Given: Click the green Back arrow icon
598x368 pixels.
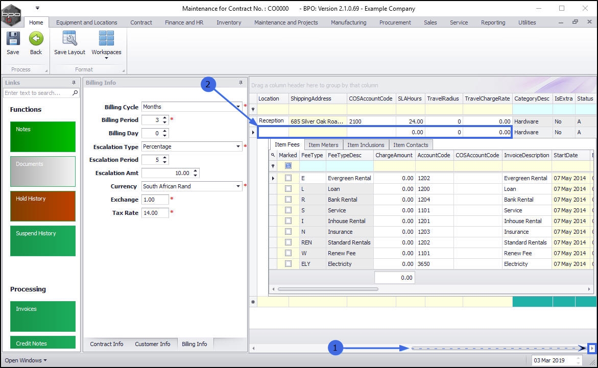Looking at the screenshot, I should pyautogui.click(x=36, y=39).
